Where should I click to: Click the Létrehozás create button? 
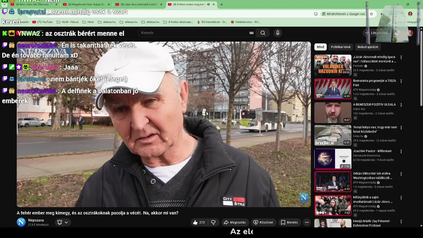(376, 33)
